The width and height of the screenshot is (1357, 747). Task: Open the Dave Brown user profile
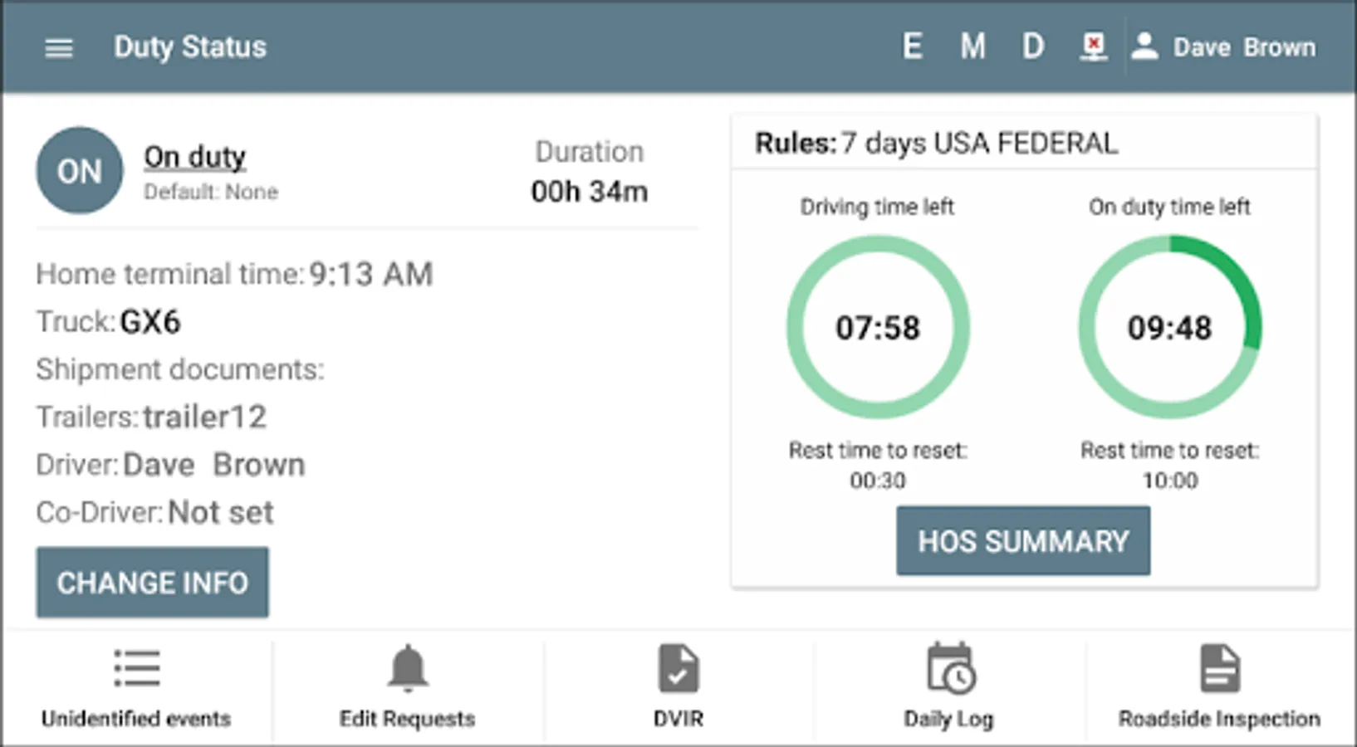coord(1226,47)
